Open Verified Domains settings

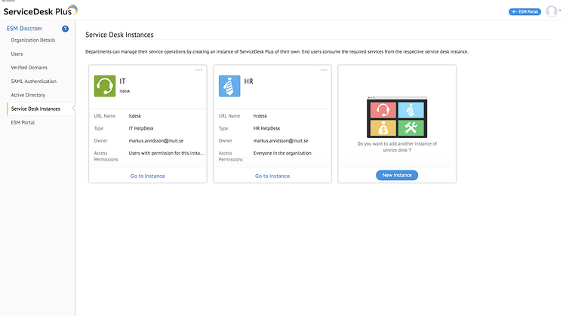click(x=29, y=68)
